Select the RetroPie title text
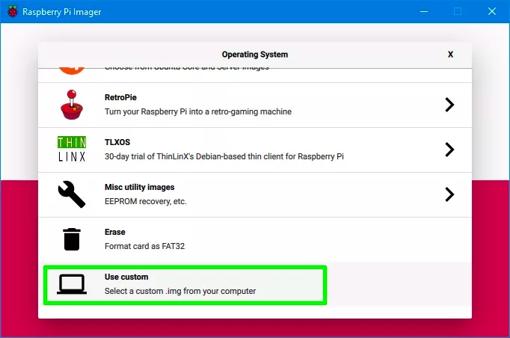The image size is (510, 338). point(120,97)
